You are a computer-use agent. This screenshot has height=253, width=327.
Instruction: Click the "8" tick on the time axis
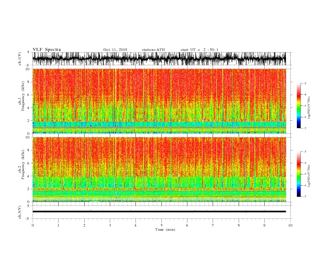[x=239, y=225]
